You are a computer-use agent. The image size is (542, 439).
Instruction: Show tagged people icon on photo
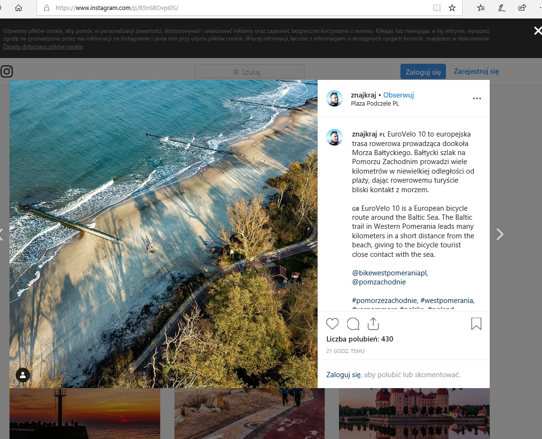(x=23, y=375)
